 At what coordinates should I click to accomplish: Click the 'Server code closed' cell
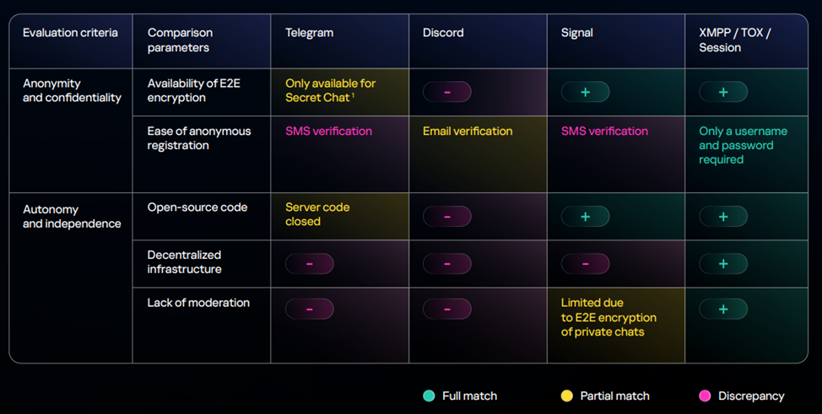316,214
